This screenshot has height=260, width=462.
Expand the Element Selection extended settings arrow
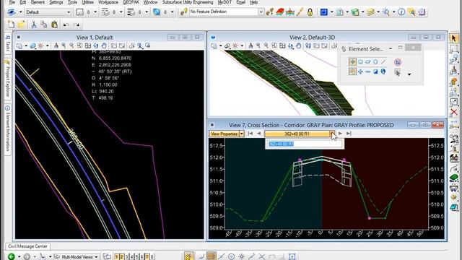409,74
